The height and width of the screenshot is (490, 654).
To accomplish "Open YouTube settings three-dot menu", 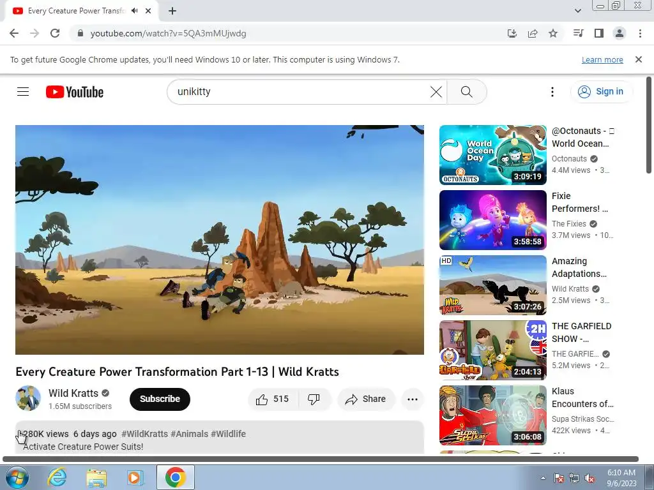I will click(x=552, y=92).
